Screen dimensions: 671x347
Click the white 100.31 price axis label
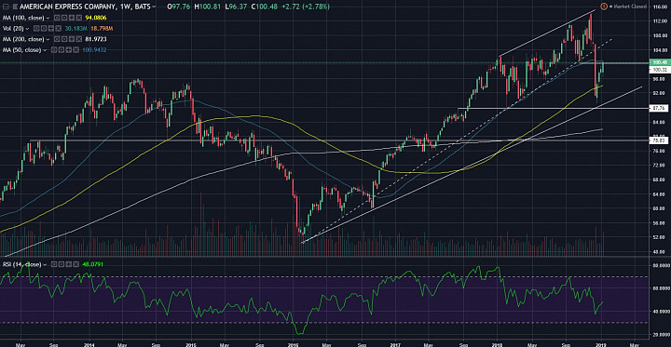659,69
